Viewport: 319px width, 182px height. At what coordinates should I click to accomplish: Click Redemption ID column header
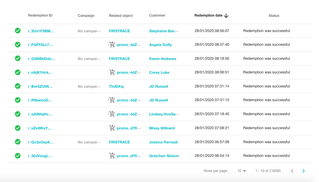coord(40,15)
